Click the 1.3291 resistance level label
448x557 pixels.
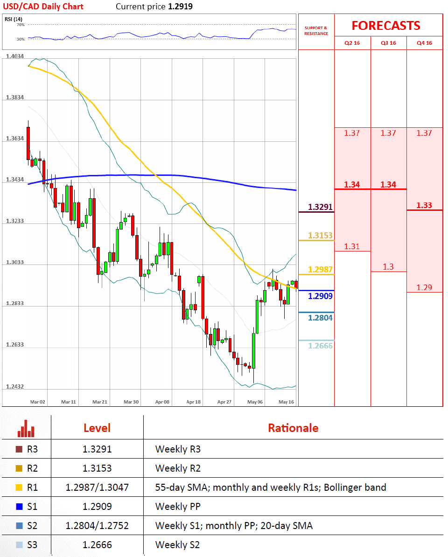pyautogui.click(x=320, y=207)
